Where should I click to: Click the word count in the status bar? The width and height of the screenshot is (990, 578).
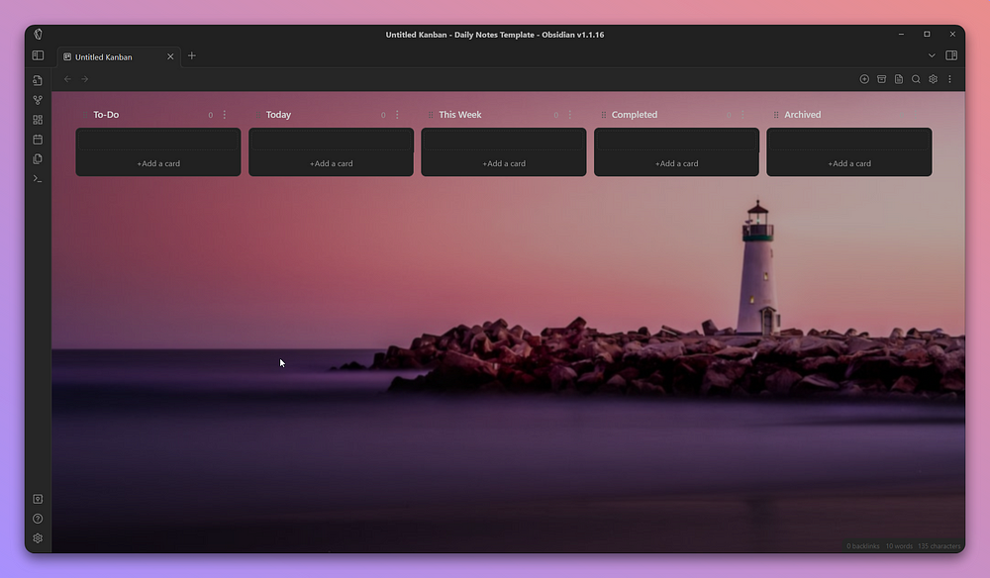[x=899, y=545]
